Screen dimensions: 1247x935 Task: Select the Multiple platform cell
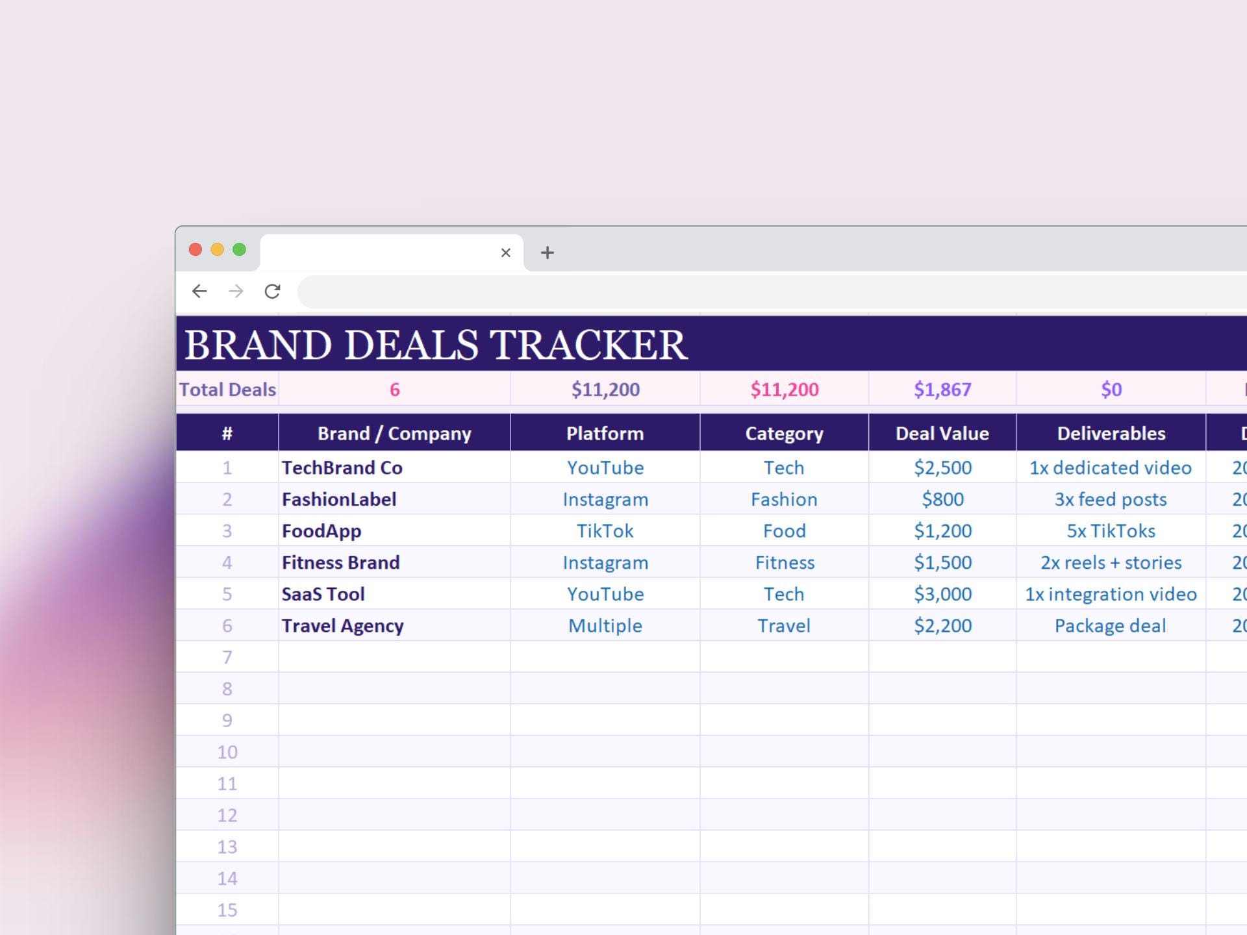(x=605, y=625)
